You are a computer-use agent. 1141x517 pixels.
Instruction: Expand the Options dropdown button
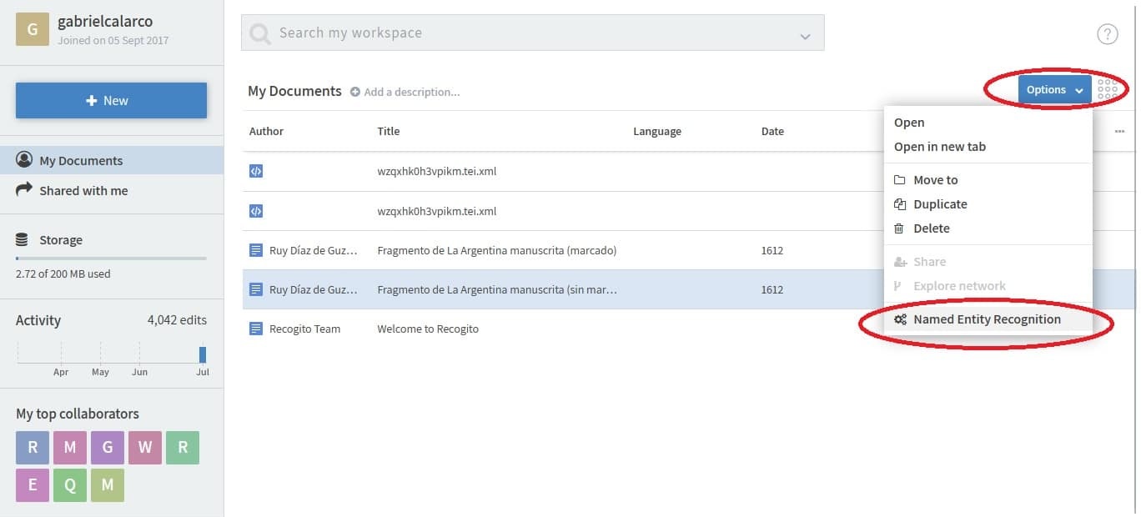[x=1054, y=89]
